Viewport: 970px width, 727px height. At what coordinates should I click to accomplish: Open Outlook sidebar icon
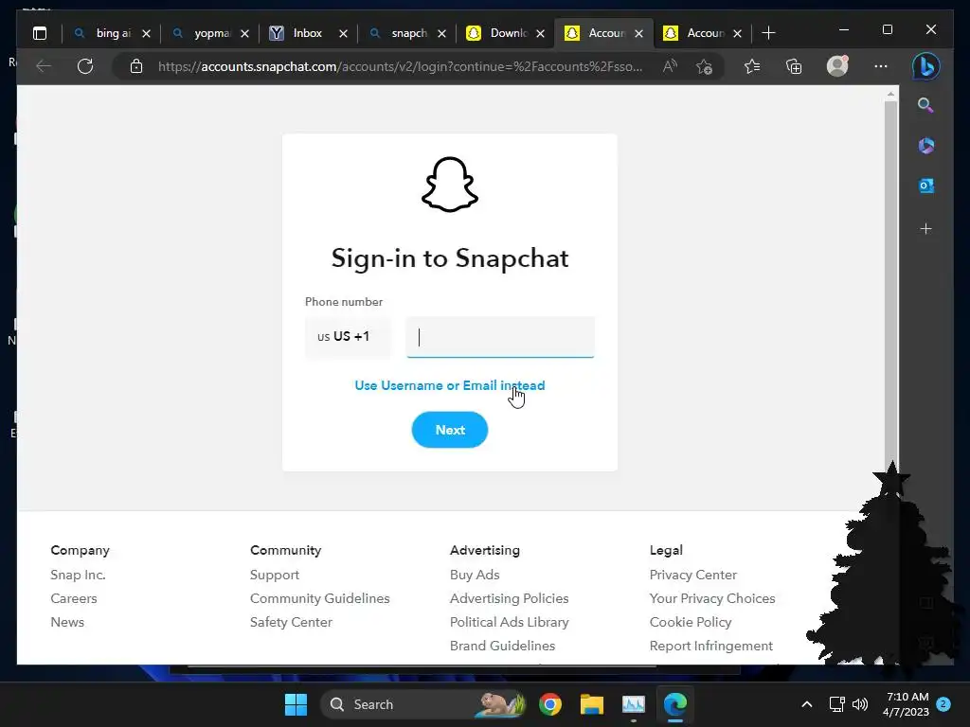coord(926,186)
